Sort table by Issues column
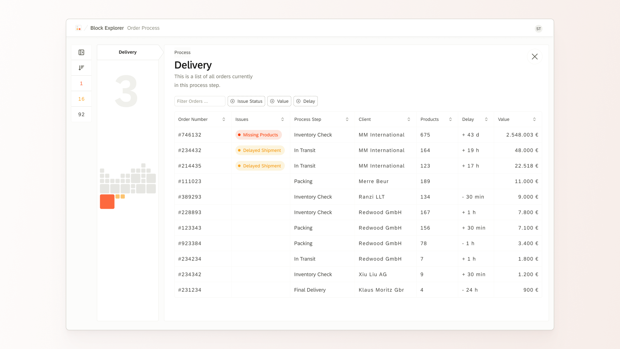 [x=283, y=120]
